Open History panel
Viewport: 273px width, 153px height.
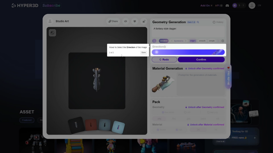tap(218, 22)
